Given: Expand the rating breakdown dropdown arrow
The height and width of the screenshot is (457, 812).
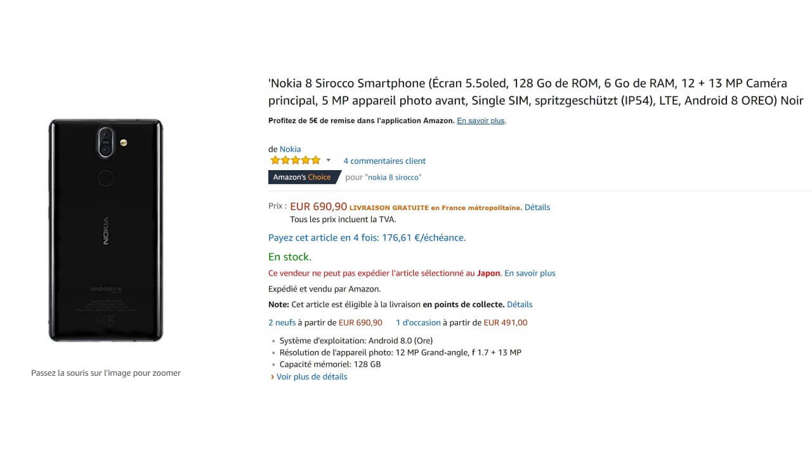Looking at the screenshot, I should [329, 161].
